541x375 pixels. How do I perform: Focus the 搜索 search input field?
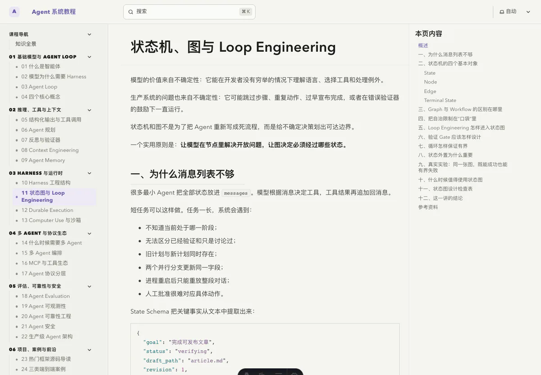coord(189,12)
